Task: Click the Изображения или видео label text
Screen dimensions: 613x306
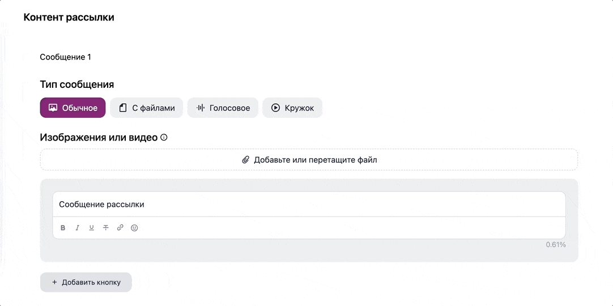Action: 99,137
